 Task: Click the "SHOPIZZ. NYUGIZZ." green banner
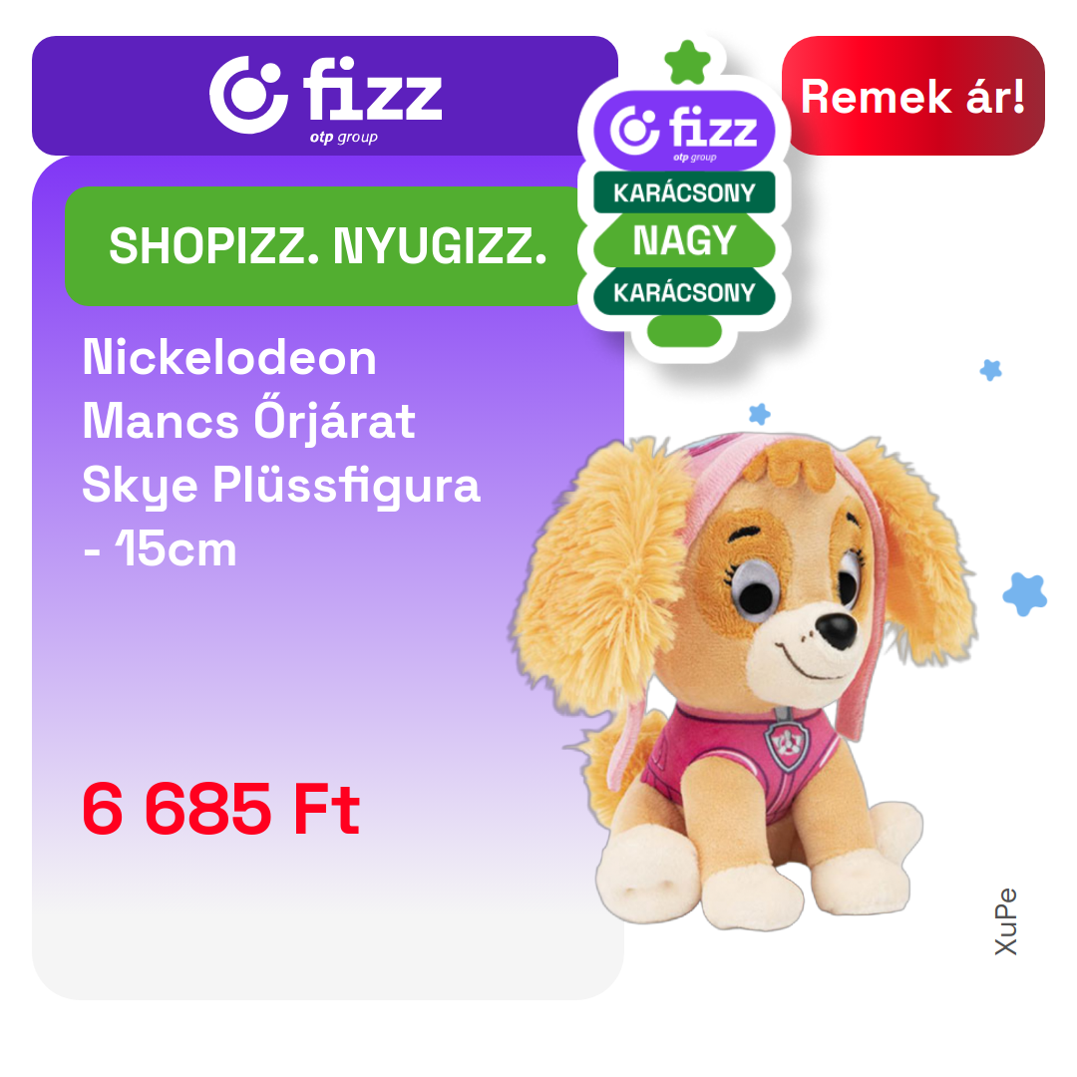coord(327,246)
